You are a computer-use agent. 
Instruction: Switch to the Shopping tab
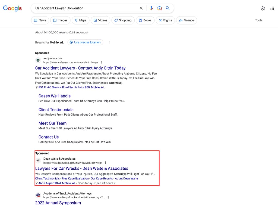pos(123,20)
